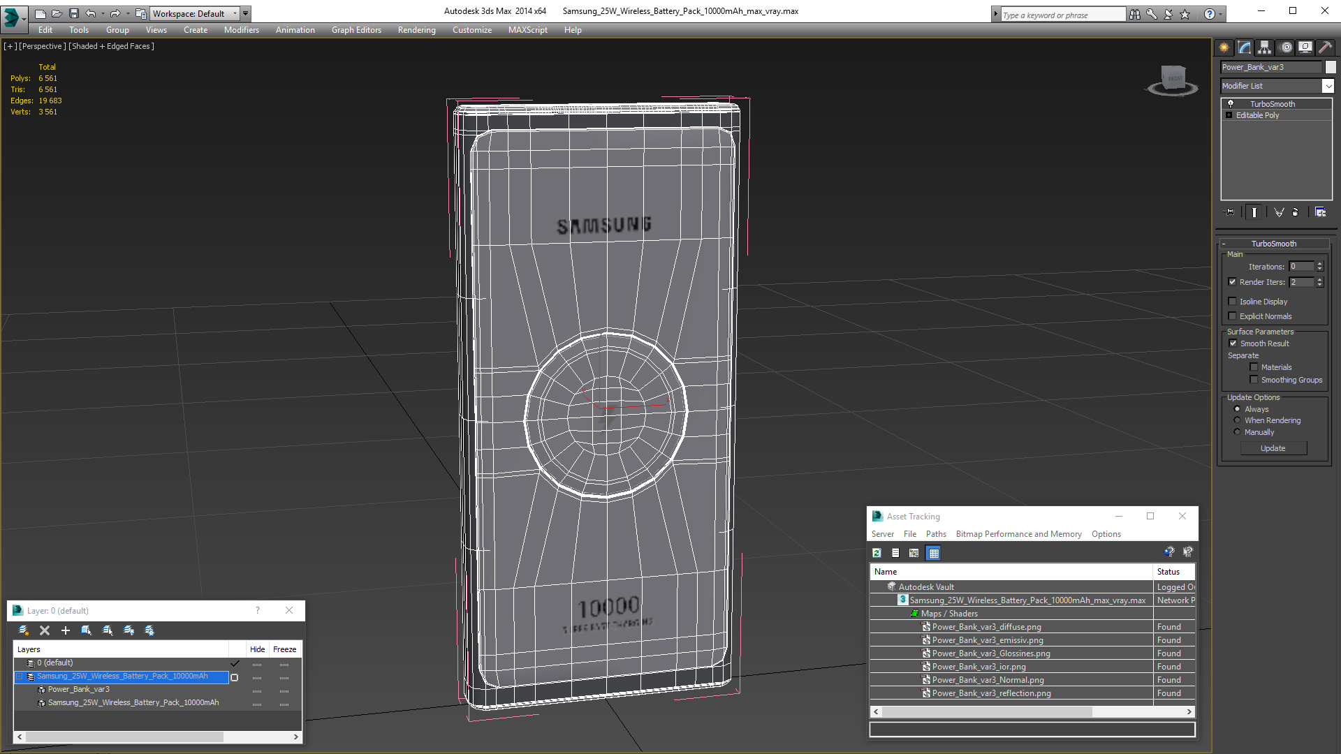This screenshot has width=1341, height=754.
Task: Enable Isoline Display checkbox
Action: 1232,302
